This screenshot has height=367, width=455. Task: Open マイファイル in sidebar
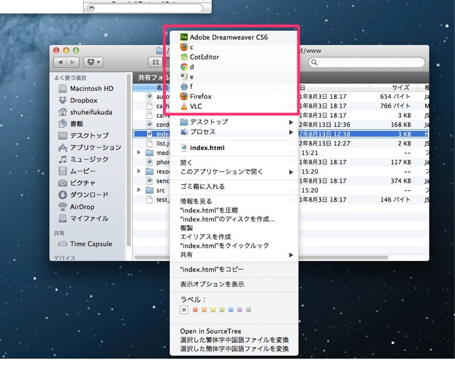click(84, 218)
